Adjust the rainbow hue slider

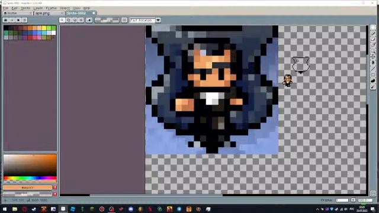click(30, 178)
